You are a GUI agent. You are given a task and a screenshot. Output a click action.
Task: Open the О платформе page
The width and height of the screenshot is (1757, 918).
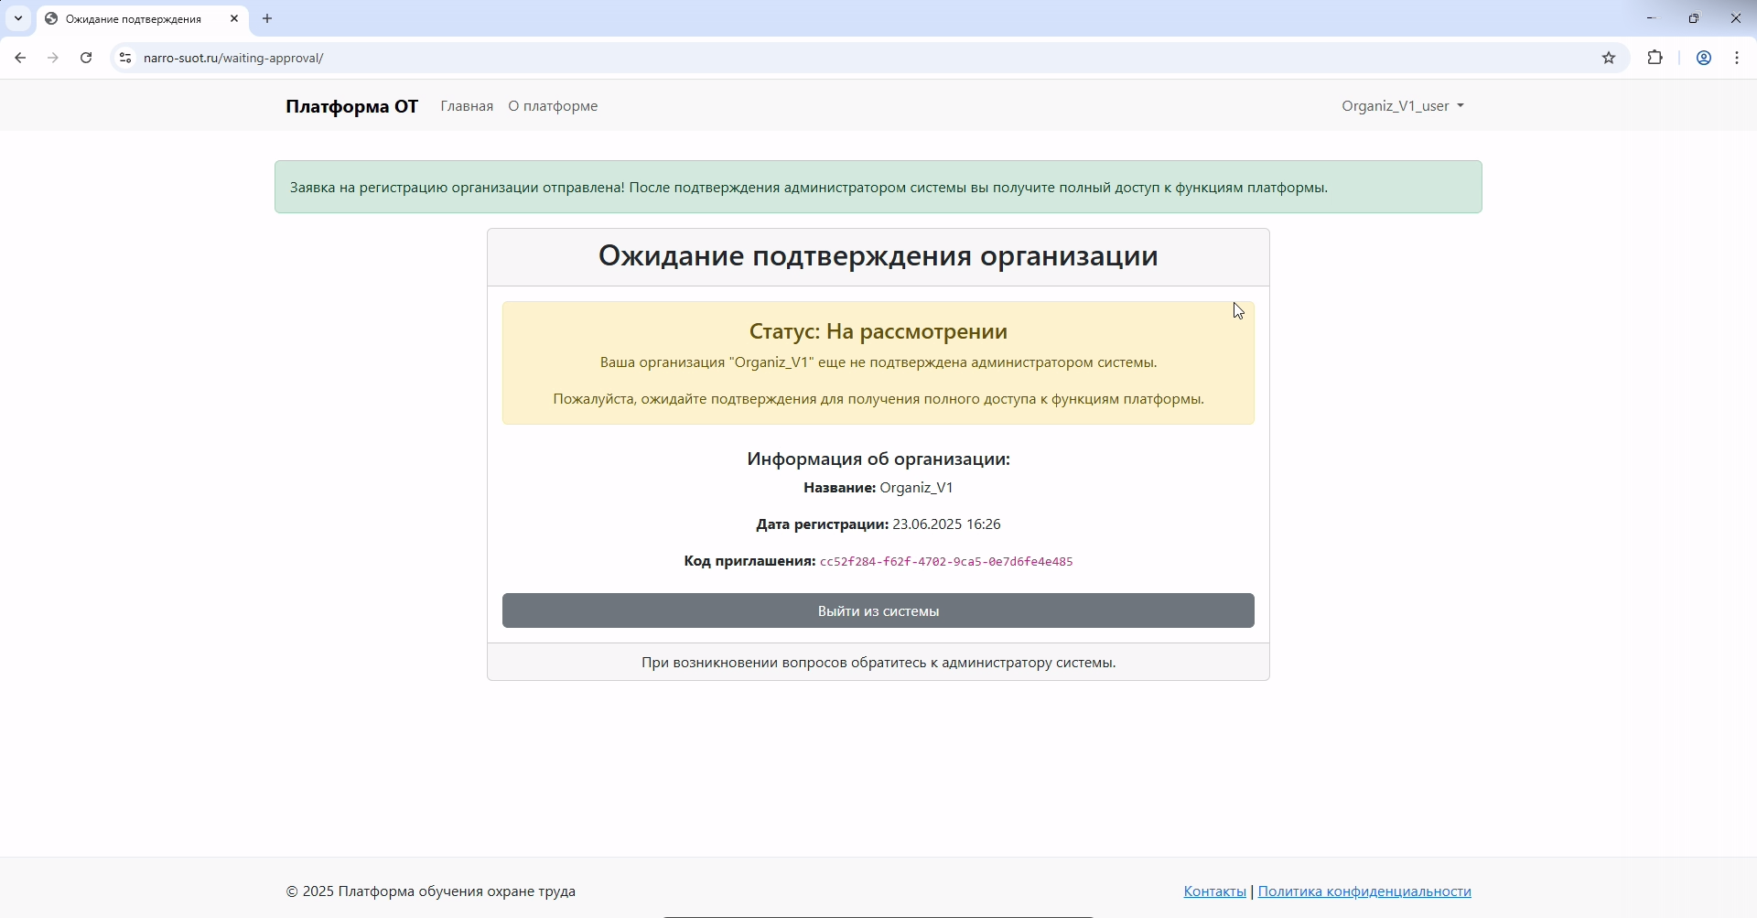coord(553,105)
